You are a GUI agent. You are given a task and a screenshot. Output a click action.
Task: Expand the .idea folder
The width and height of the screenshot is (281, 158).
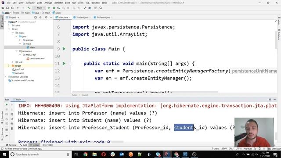(x=9, y=25)
